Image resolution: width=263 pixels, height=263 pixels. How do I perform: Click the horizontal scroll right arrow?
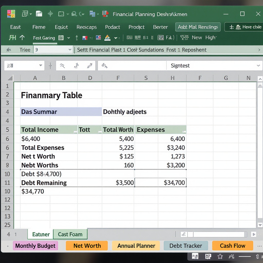(x=253, y=234)
